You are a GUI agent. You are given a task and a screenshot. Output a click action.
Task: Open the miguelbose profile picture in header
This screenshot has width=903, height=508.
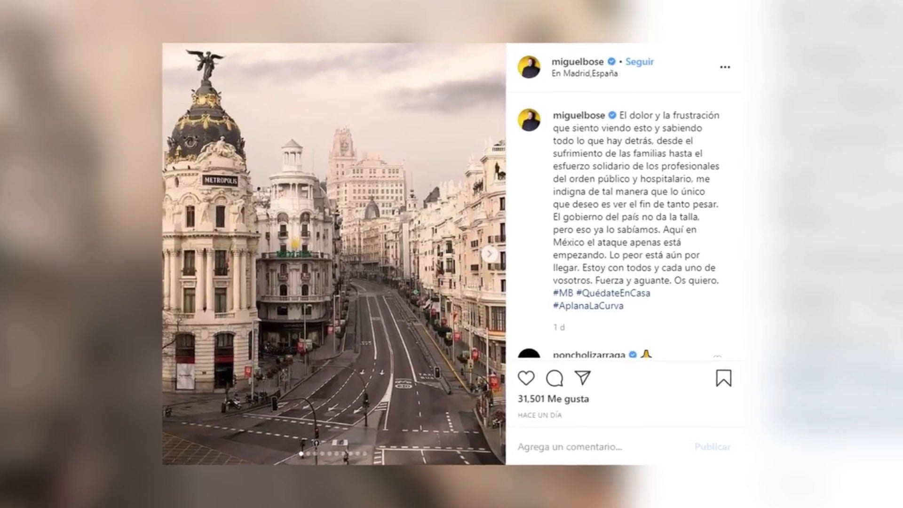pyautogui.click(x=529, y=67)
